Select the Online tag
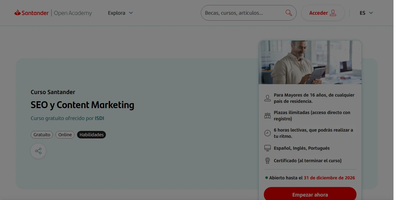The height and width of the screenshot is (200, 401). click(x=65, y=135)
